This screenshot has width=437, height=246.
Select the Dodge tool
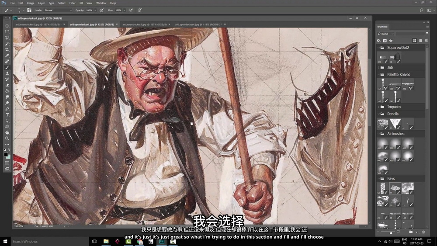click(x=7, y=103)
